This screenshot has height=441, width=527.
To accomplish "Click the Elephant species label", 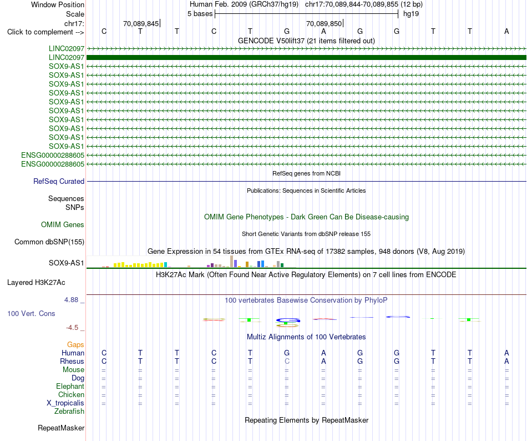I will (x=70, y=386).
